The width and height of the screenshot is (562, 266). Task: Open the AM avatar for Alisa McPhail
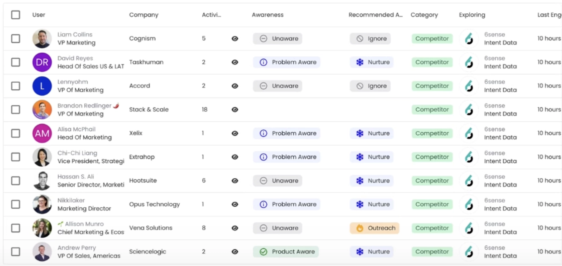pyautogui.click(x=42, y=133)
